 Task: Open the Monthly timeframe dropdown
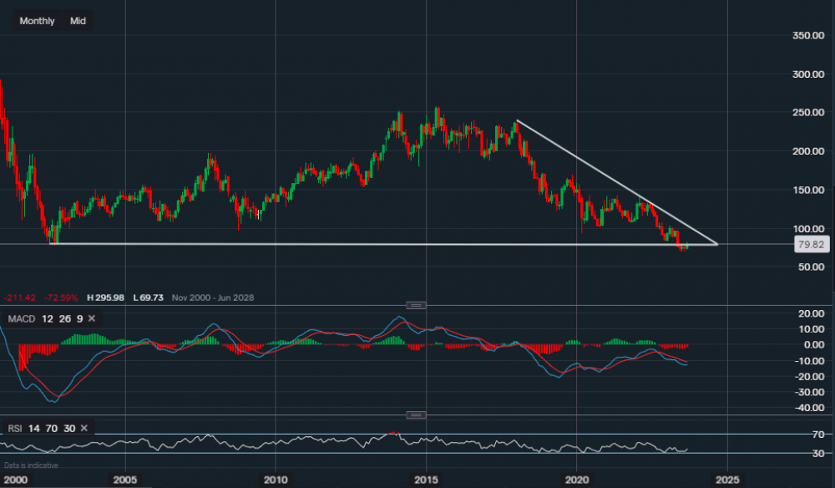pos(37,21)
